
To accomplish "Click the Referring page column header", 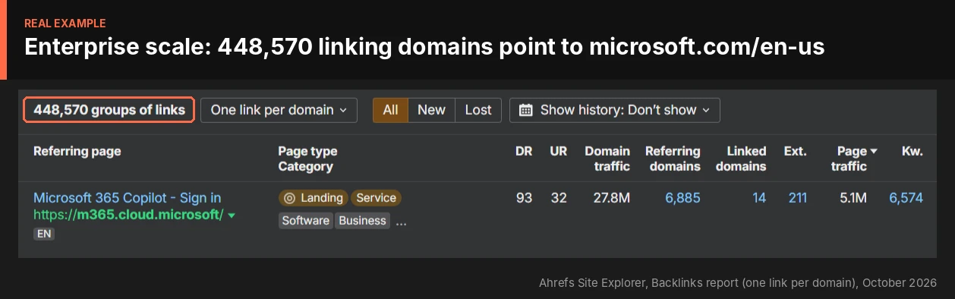I will pyautogui.click(x=77, y=151).
